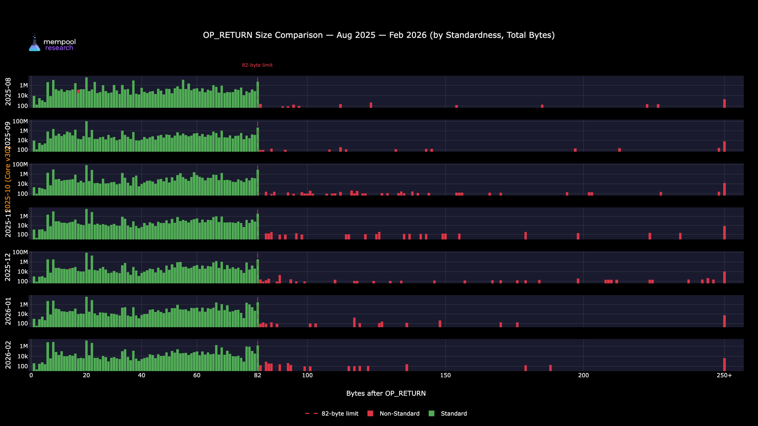Click the tallest green bar at 20 in 2025-09
The width and height of the screenshot is (758, 426).
point(86,136)
